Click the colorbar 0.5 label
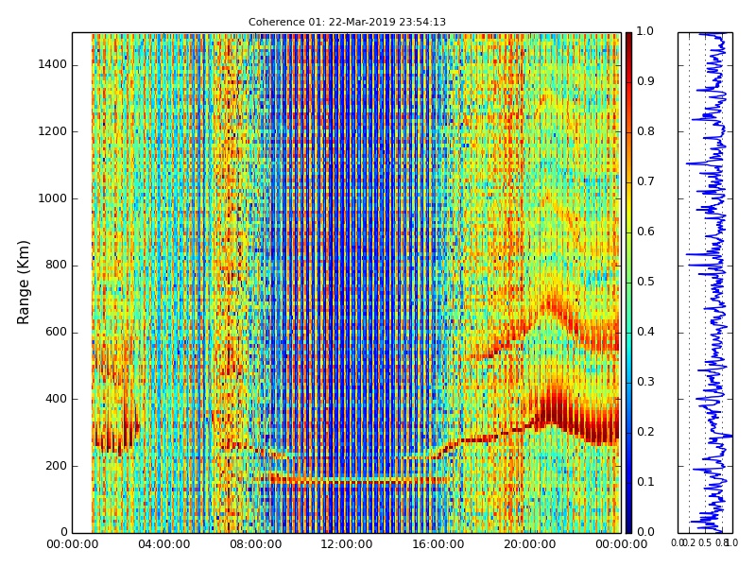The image size is (756, 567). (x=645, y=282)
